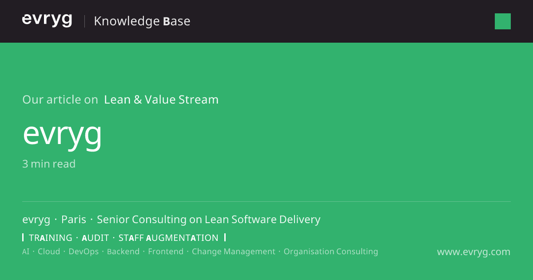Click the evryg logo in the header

point(47,20)
